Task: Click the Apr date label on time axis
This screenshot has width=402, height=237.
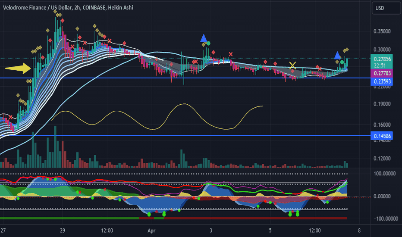Action: (x=151, y=231)
